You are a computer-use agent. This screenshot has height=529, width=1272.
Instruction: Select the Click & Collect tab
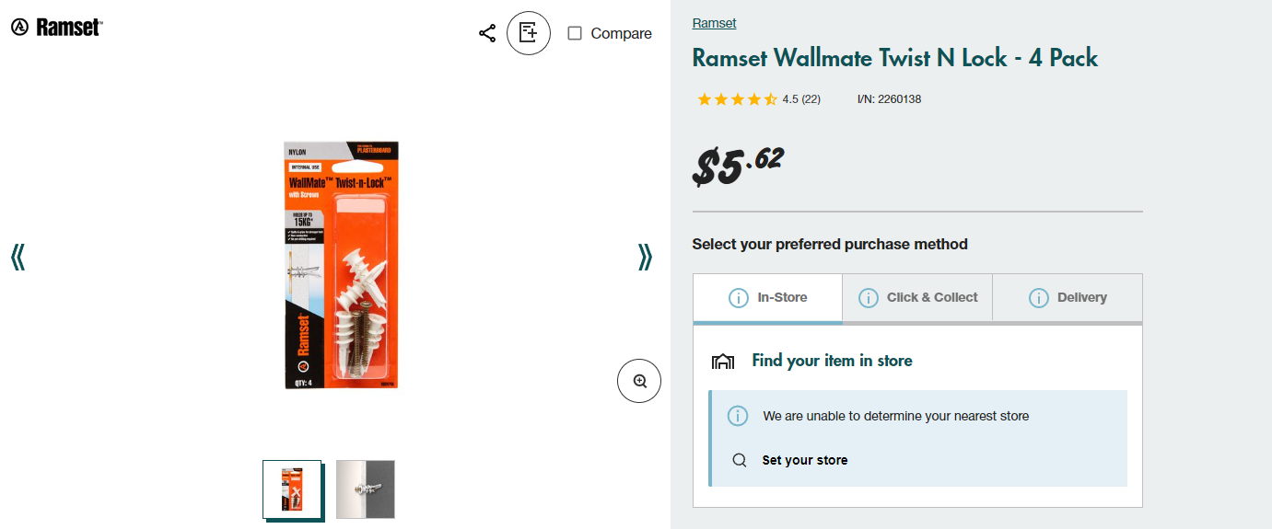coord(917,298)
